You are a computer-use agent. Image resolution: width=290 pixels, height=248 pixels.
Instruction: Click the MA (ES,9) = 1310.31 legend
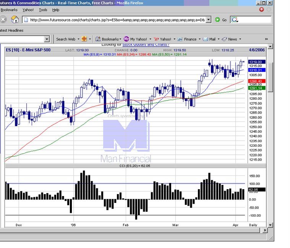coord(100,55)
